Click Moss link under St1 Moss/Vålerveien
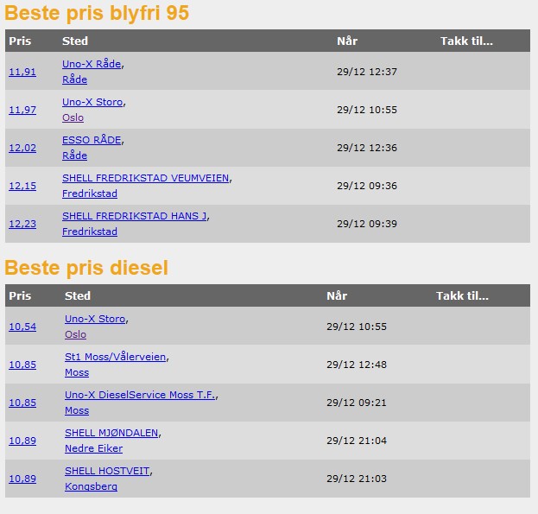 (77, 372)
